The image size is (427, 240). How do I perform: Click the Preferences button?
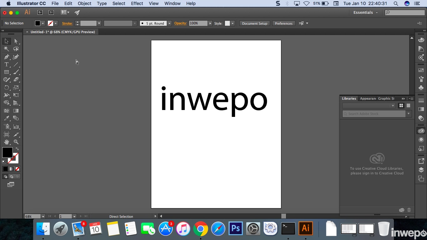coord(284,23)
